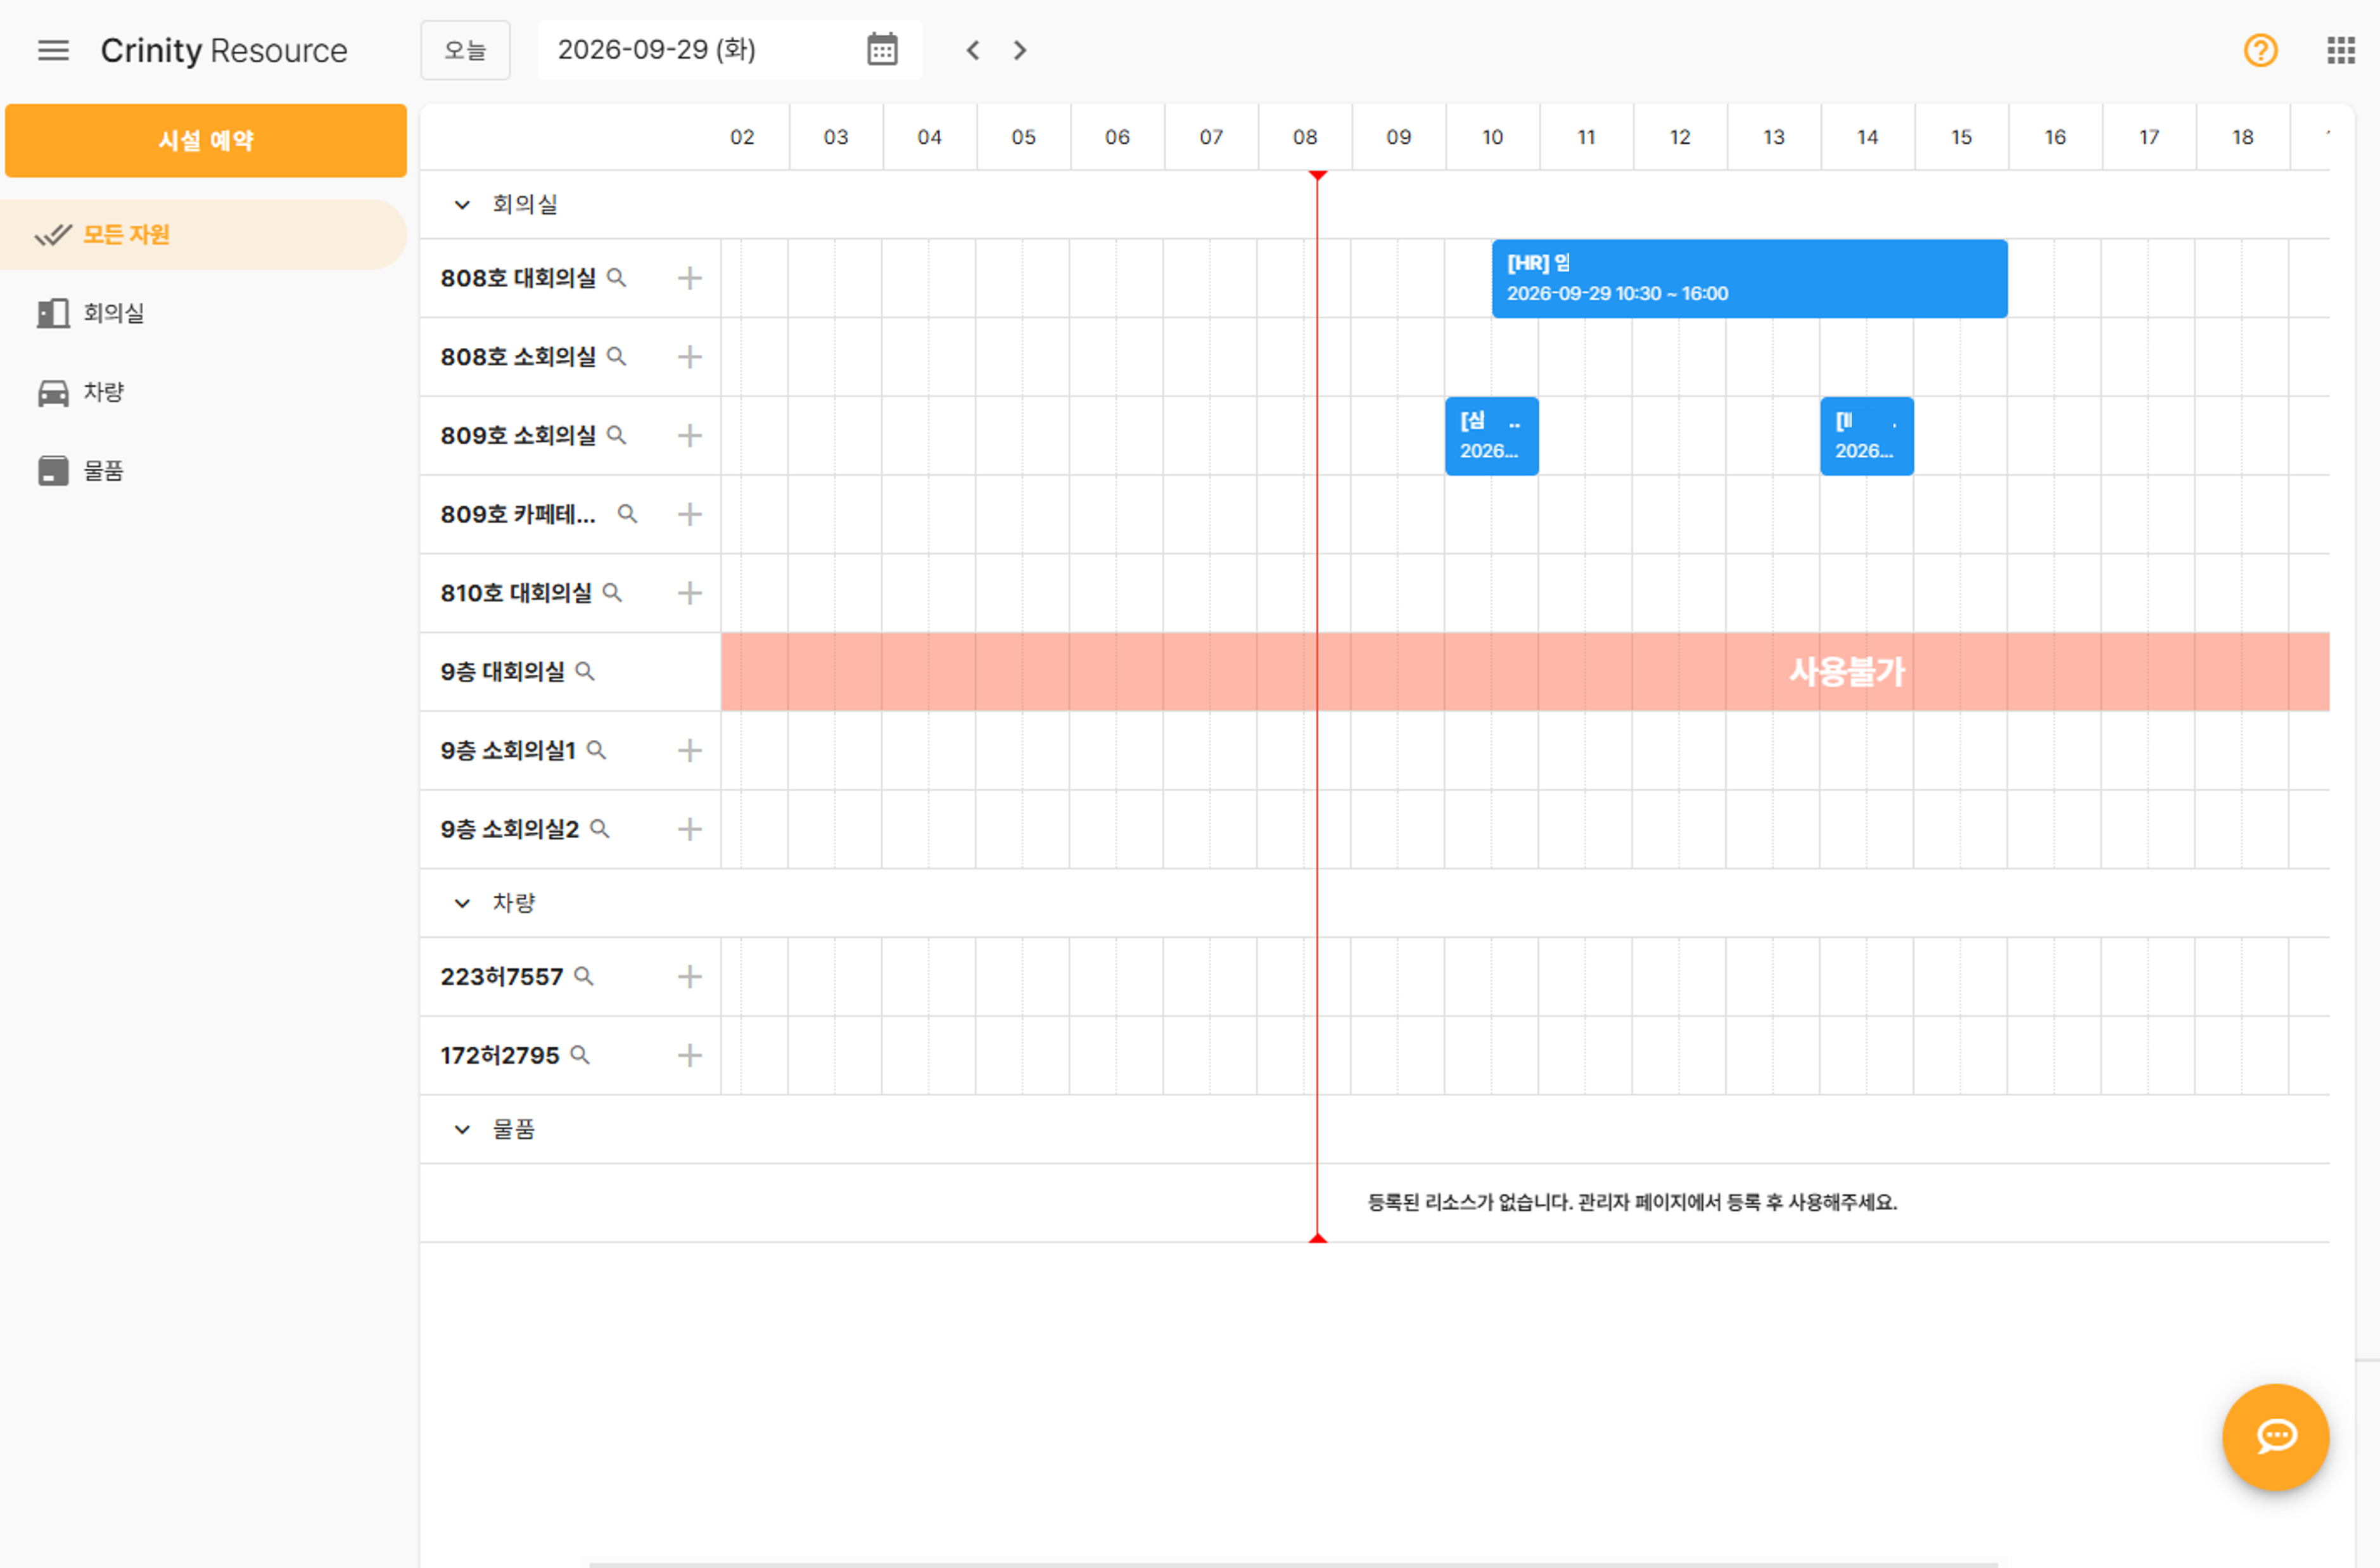Image resolution: width=2380 pixels, height=1568 pixels.
Task: Collapse the 물품 group
Action: point(462,1130)
